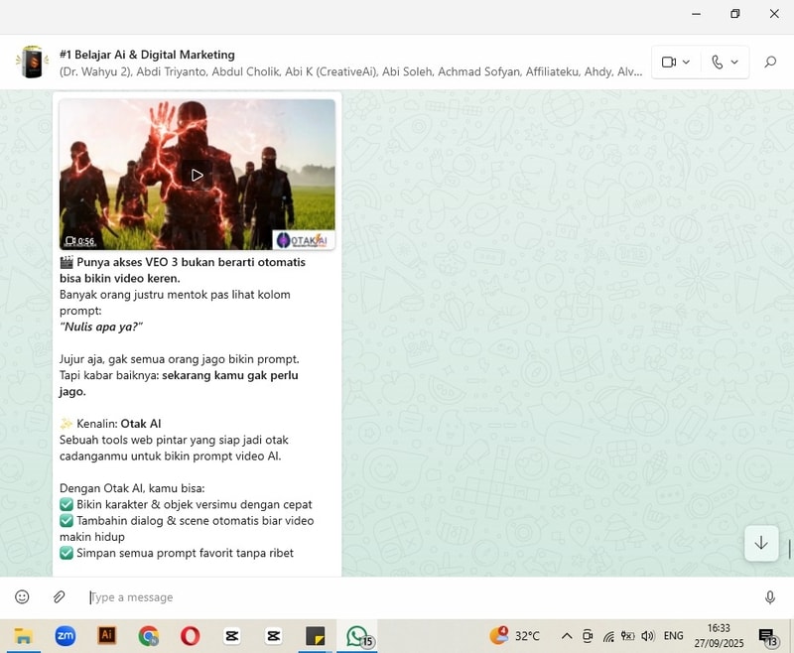
Task: Open Google Chrome from the taskbar
Action: point(148,636)
